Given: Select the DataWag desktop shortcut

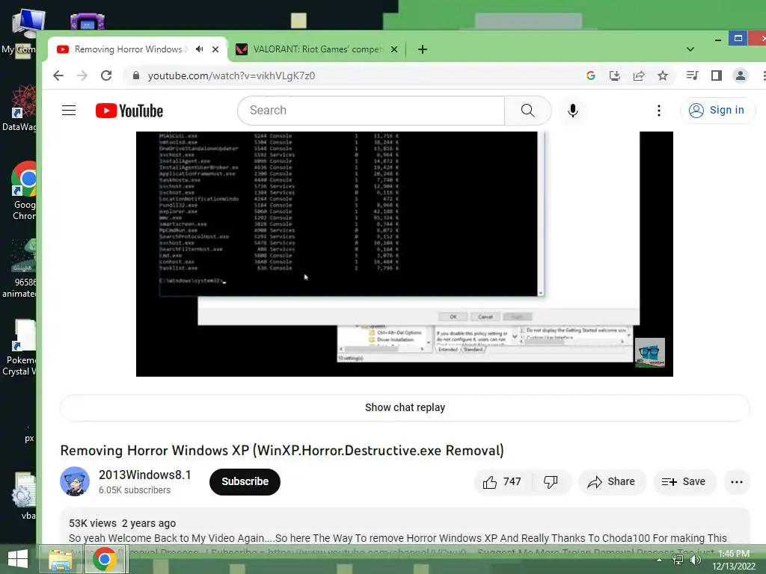Looking at the screenshot, I should click(20, 108).
